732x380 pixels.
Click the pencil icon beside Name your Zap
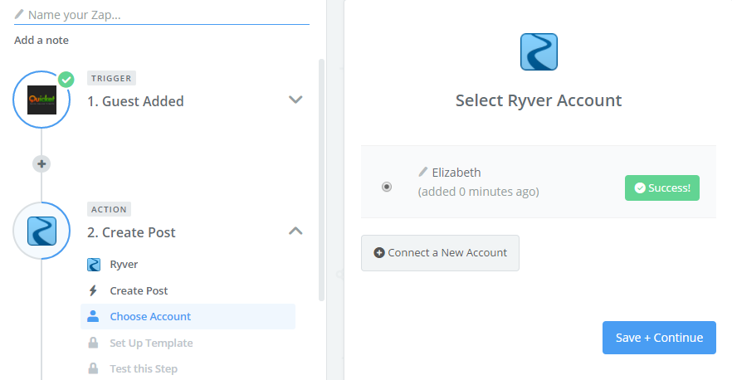pos(19,14)
